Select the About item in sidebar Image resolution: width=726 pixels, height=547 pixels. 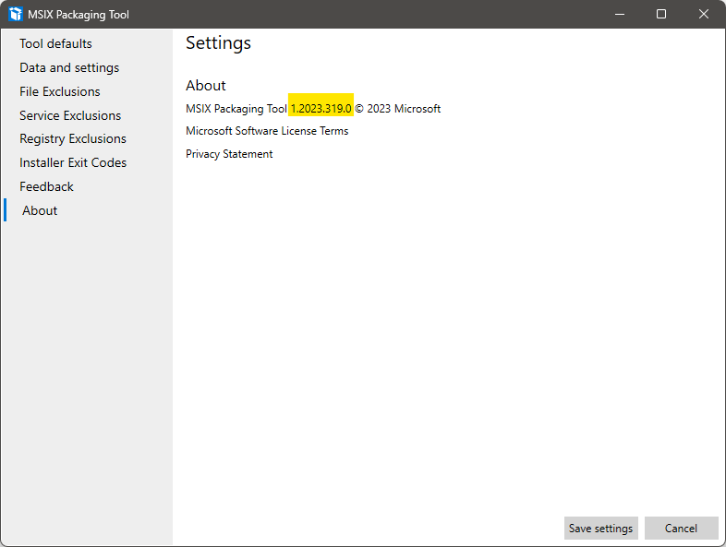[x=40, y=210]
